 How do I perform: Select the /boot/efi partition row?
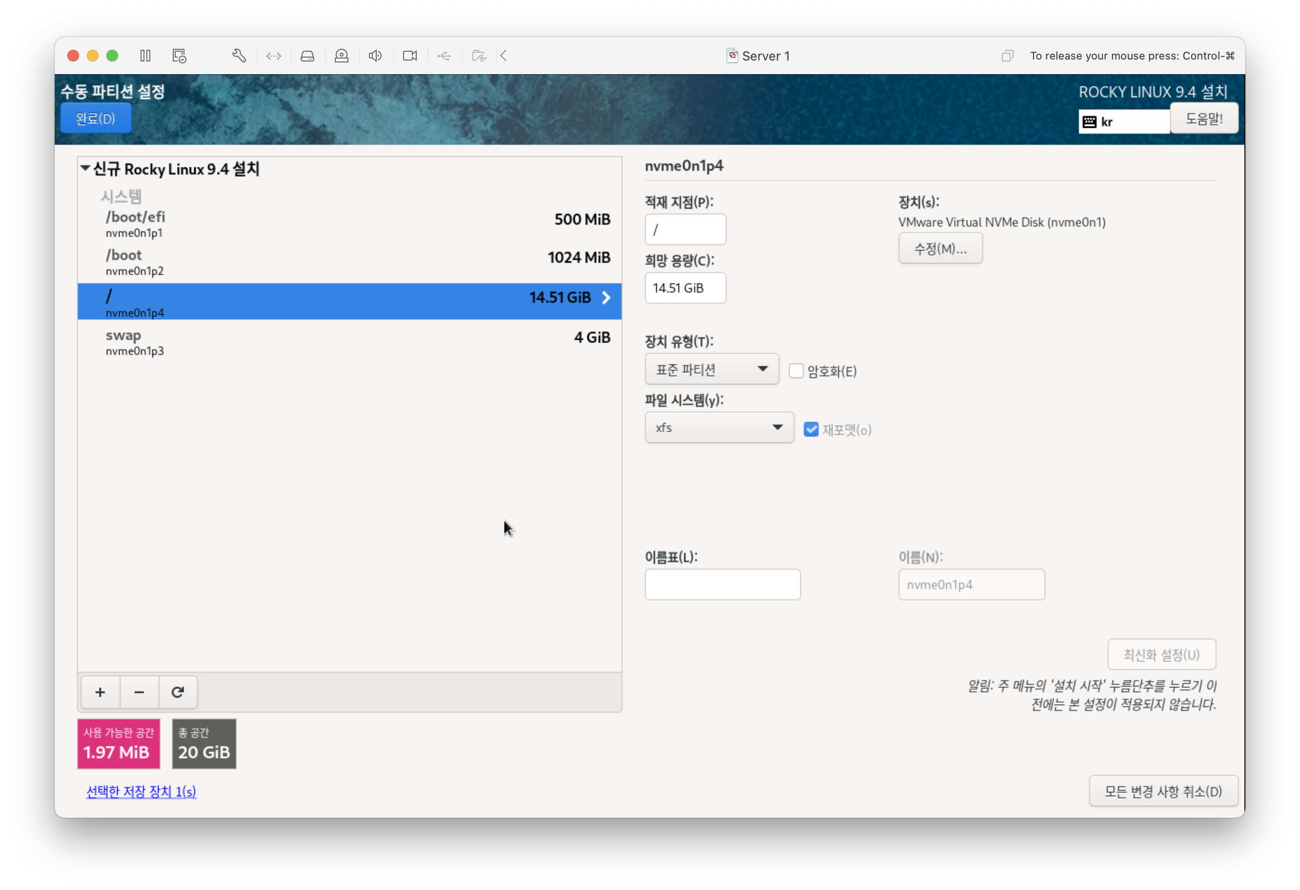pos(349,224)
